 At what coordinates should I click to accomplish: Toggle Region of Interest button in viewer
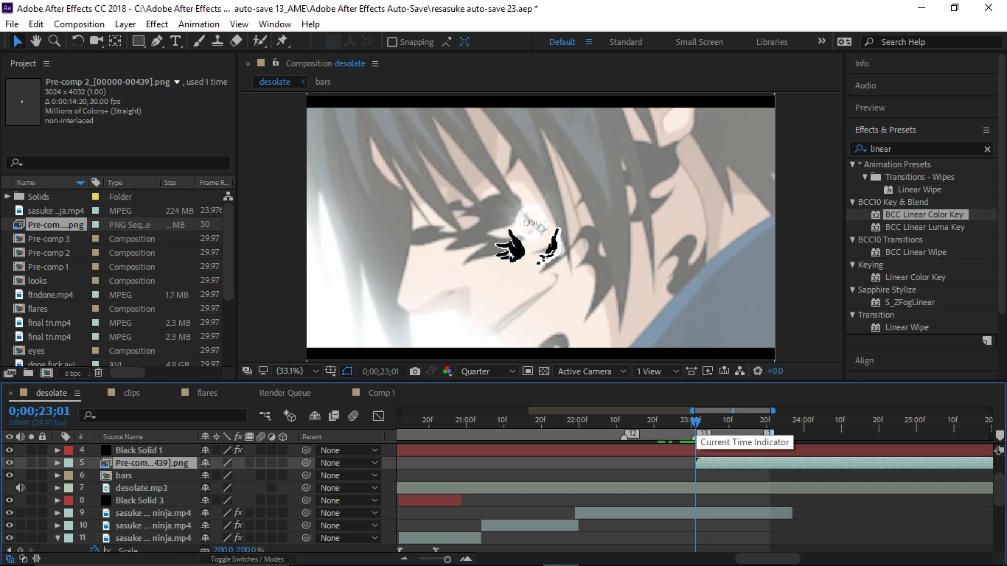pyautogui.click(x=527, y=371)
